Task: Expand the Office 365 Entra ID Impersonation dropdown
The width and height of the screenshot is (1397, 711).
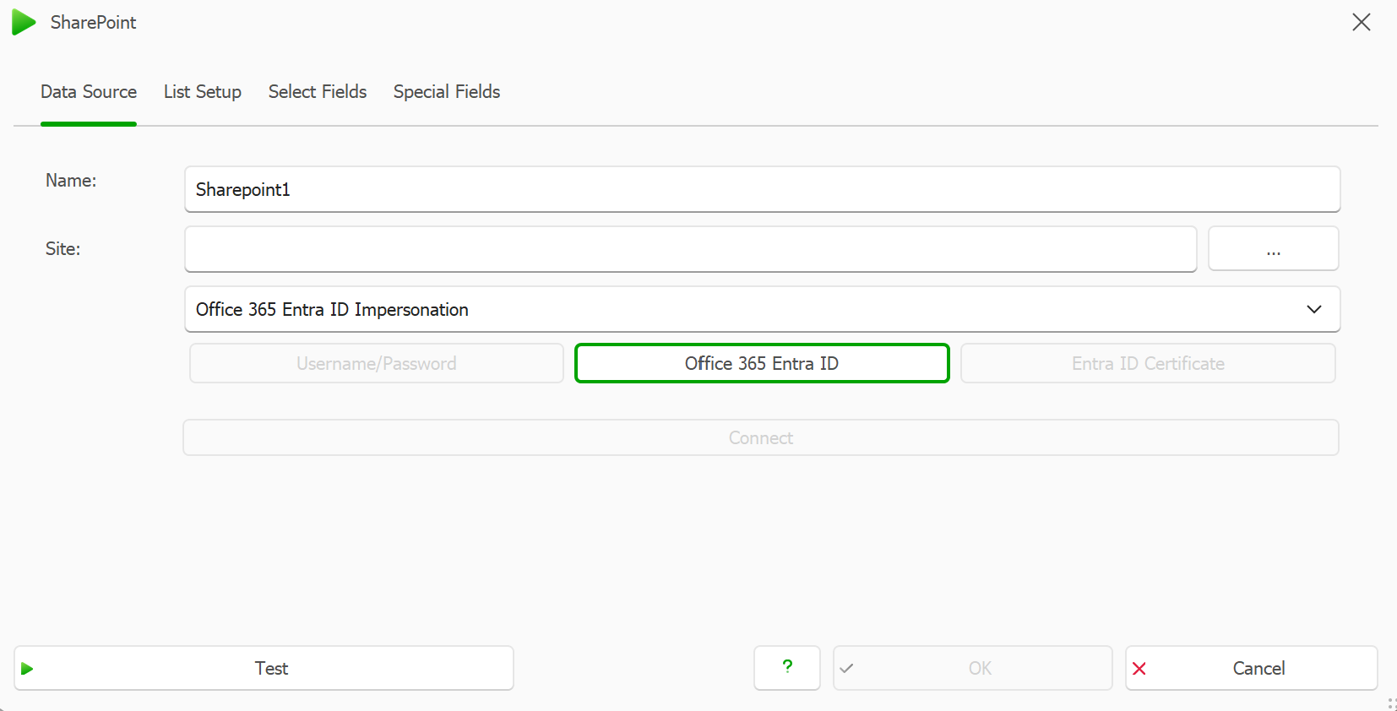Action: coord(762,309)
